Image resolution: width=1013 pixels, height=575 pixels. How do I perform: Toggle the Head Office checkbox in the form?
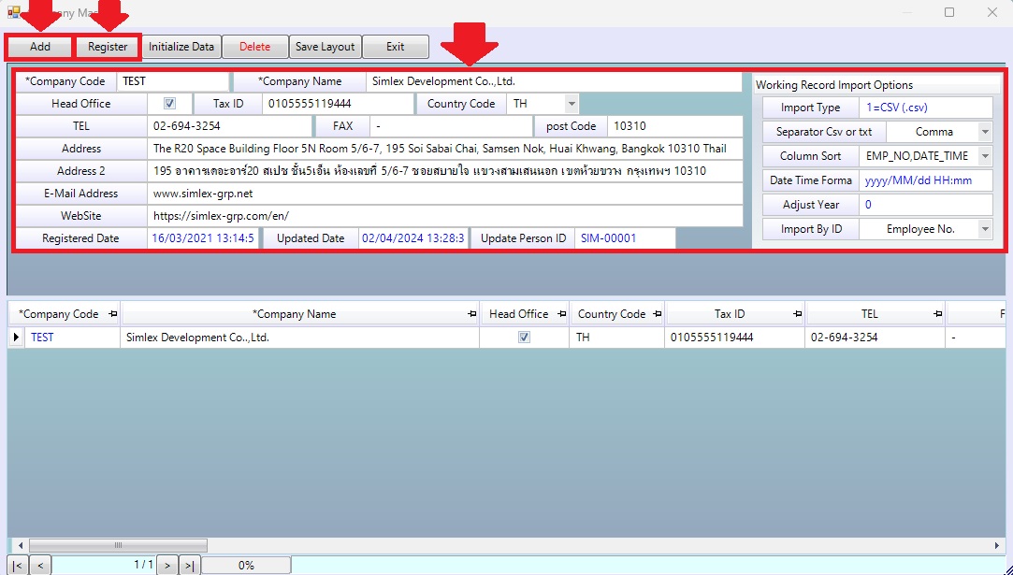click(x=169, y=104)
